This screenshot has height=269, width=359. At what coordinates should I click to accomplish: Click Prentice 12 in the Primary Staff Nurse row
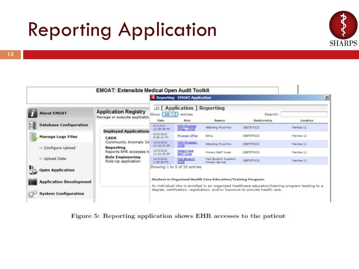299,152
